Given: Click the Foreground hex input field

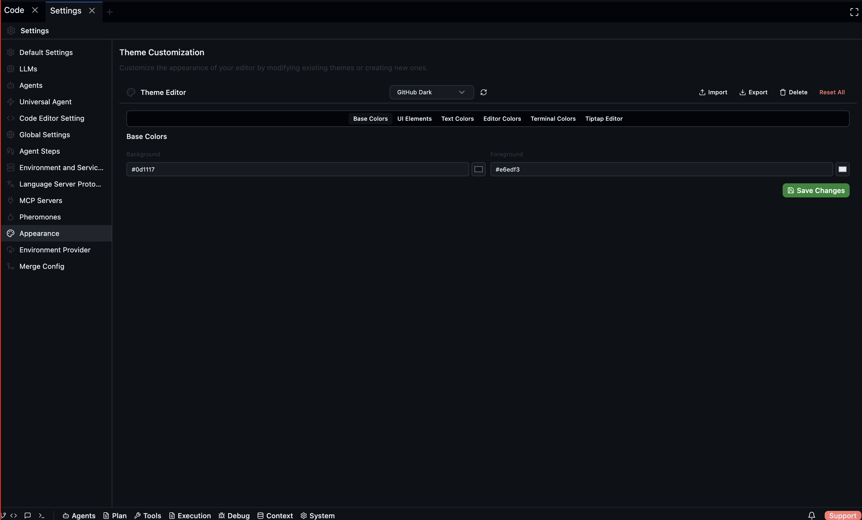Looking at the screenshot, I should [x=661, y=169].
